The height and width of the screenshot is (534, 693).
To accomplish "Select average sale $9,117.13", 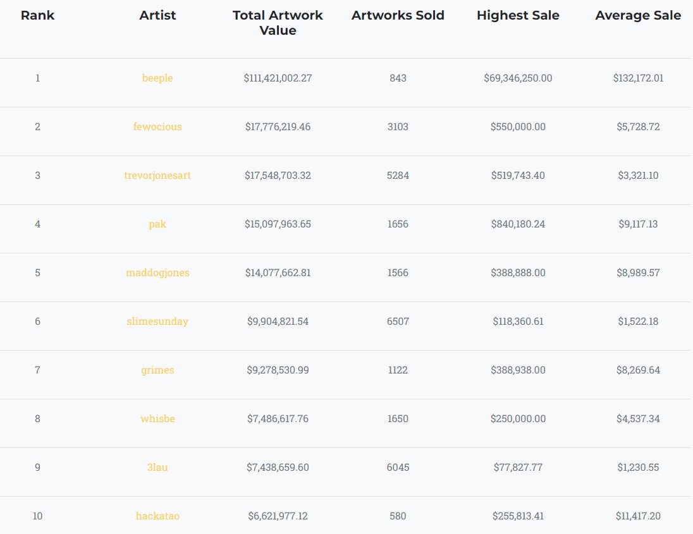I will click(638, 224).
